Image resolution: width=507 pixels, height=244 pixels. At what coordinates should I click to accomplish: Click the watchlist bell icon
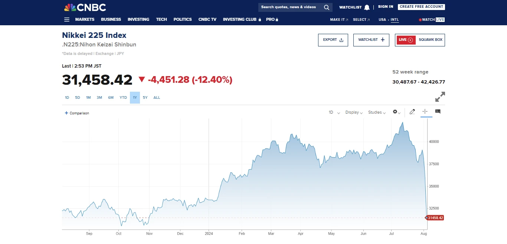pyautogui.click(x=367, y=7)
